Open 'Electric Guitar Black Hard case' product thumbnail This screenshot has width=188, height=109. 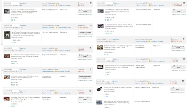point(99,89)
